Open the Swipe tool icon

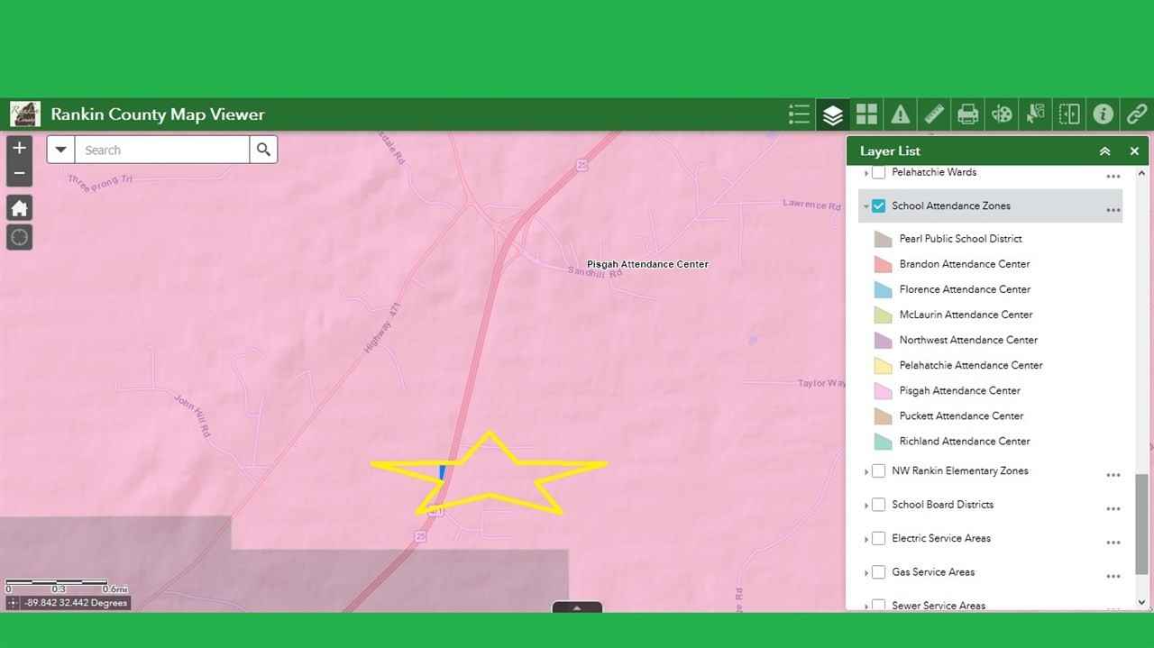coord(1069,114)
